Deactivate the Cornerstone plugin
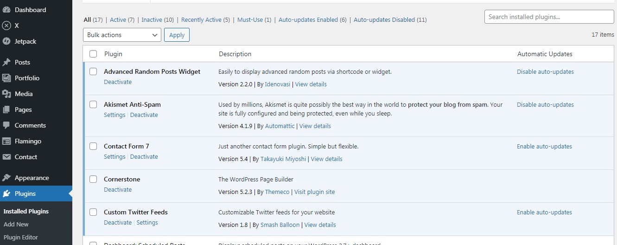The height and width of the screenshot is (245, 617). click(x=118, y=189)
